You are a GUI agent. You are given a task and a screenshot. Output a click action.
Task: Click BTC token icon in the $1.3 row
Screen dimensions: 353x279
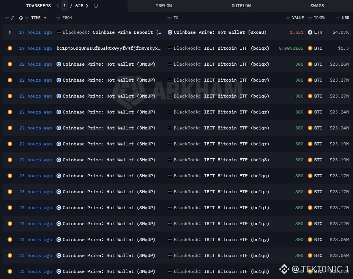(x=310, y=48)
